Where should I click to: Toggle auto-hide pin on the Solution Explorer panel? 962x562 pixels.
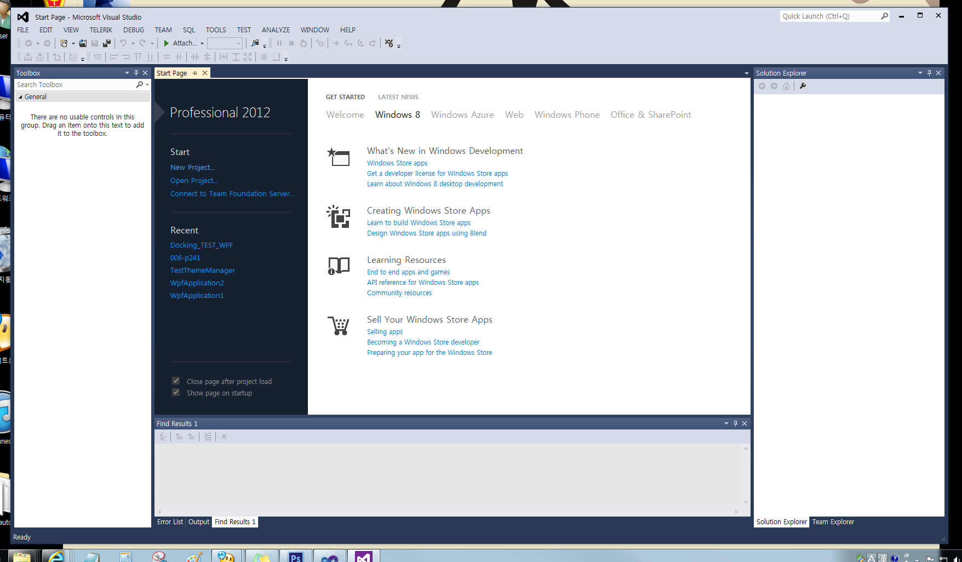click(929, 73)
